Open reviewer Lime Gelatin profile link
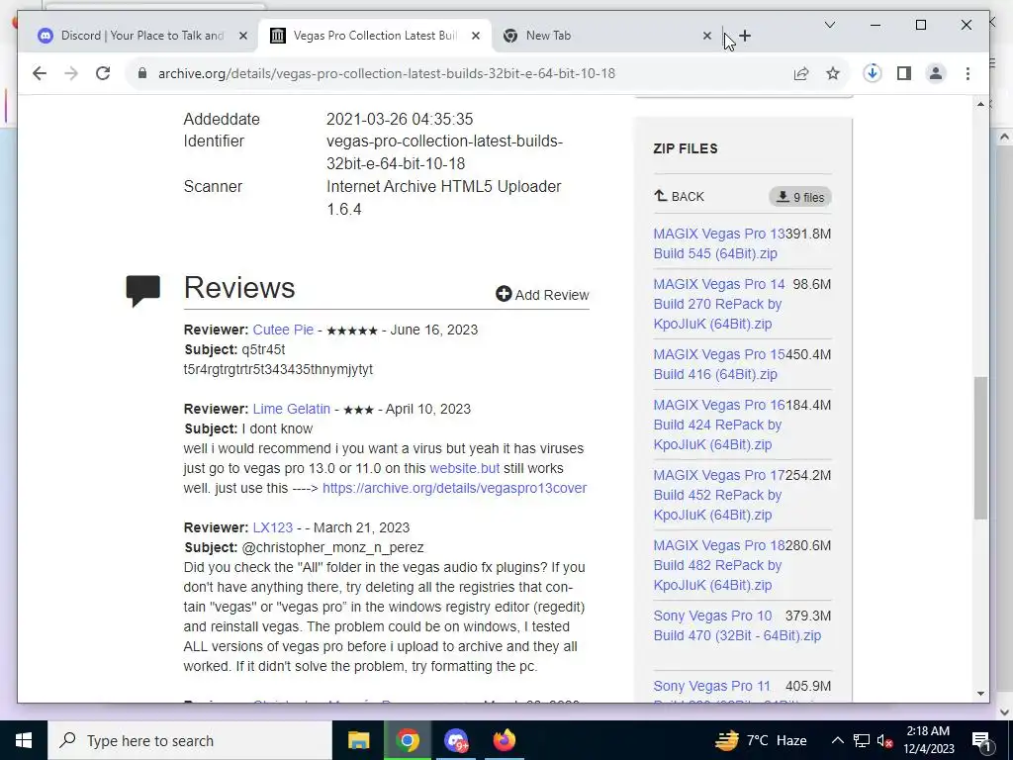Image resolution: width=1013 pixels, height=760 pixels. point(292,409)
